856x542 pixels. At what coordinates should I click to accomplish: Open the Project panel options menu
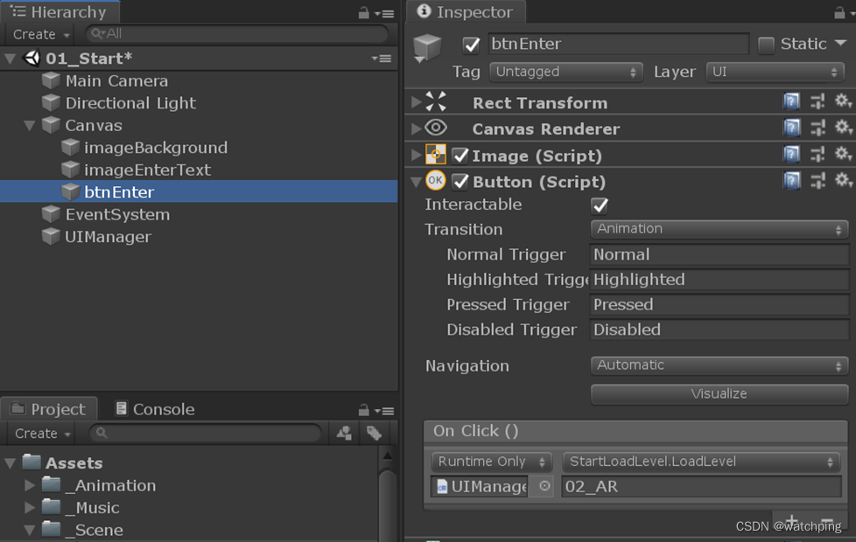[384, 411]
